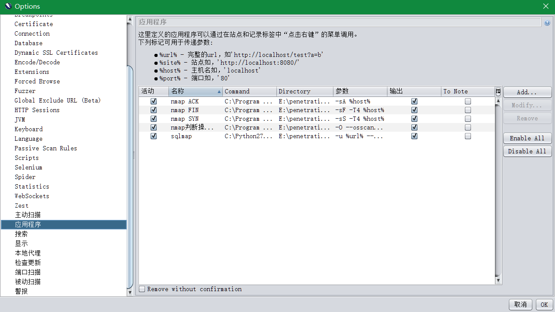Click the To Note column header
The height and width of the screenshot is (312, 555).
(468, 91)
